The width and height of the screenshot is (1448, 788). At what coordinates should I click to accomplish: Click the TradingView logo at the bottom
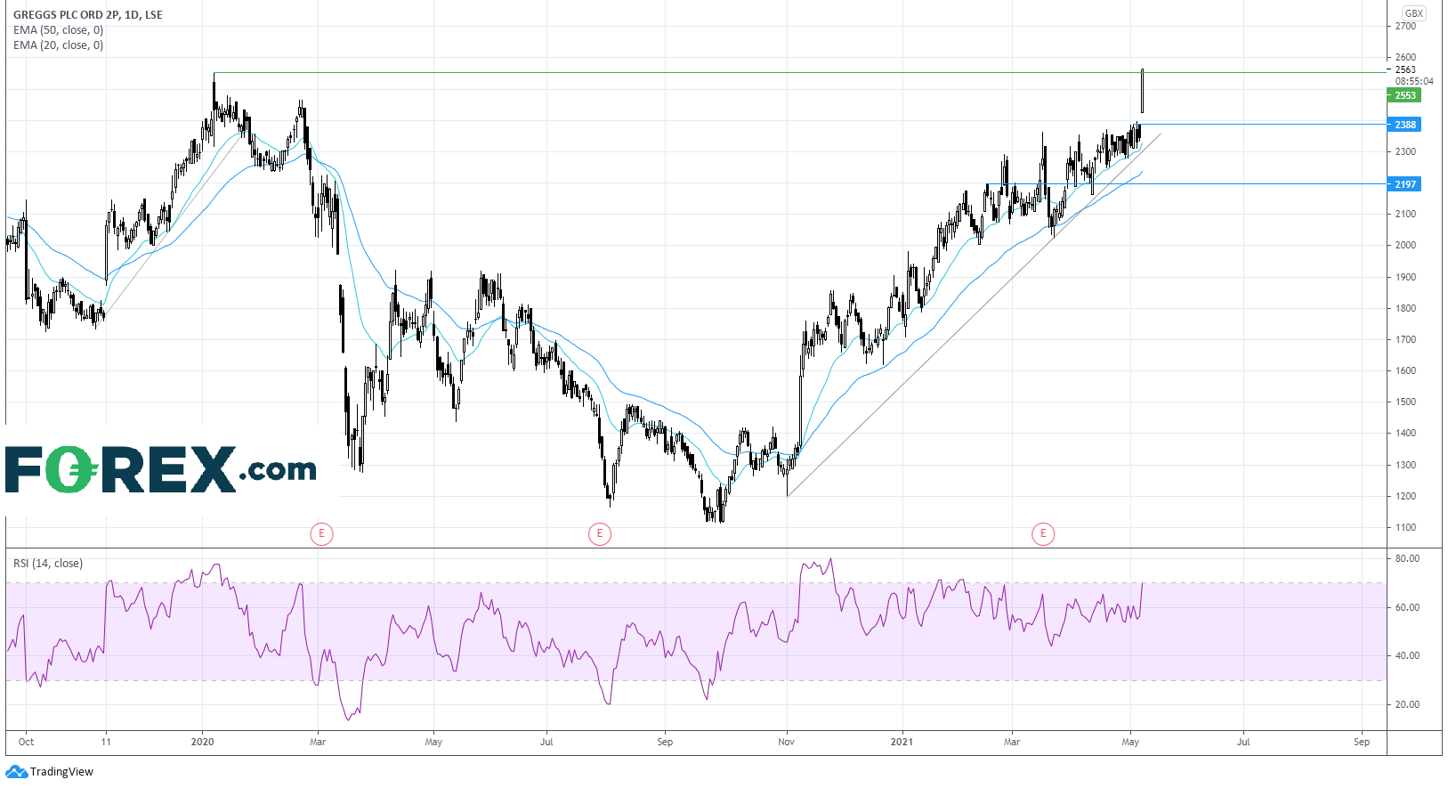point(50,772)
